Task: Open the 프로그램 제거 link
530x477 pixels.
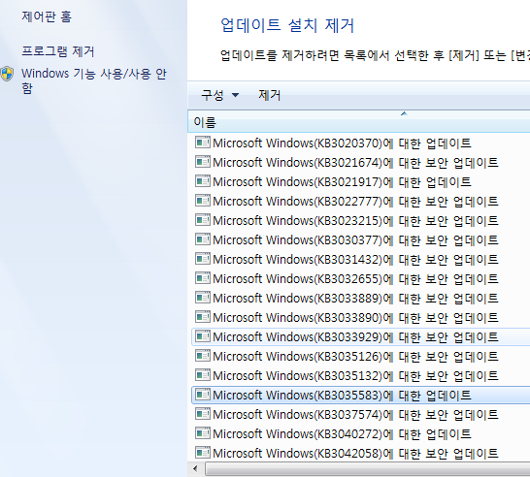Action: [x=58, y=51]
